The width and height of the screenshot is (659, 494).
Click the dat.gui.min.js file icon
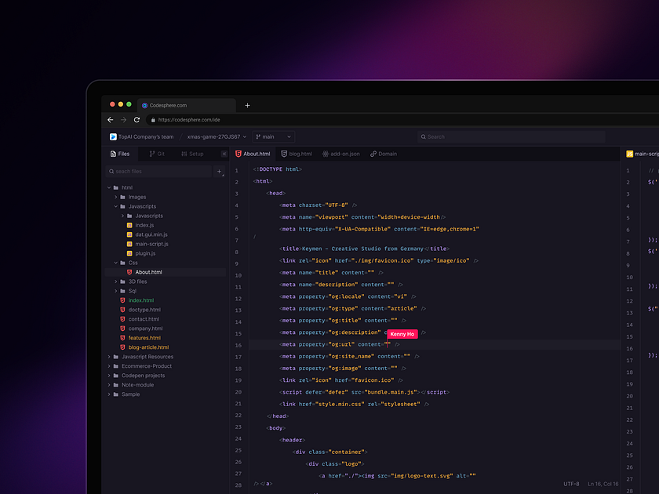pyautogui.click(x=129, y=234)
